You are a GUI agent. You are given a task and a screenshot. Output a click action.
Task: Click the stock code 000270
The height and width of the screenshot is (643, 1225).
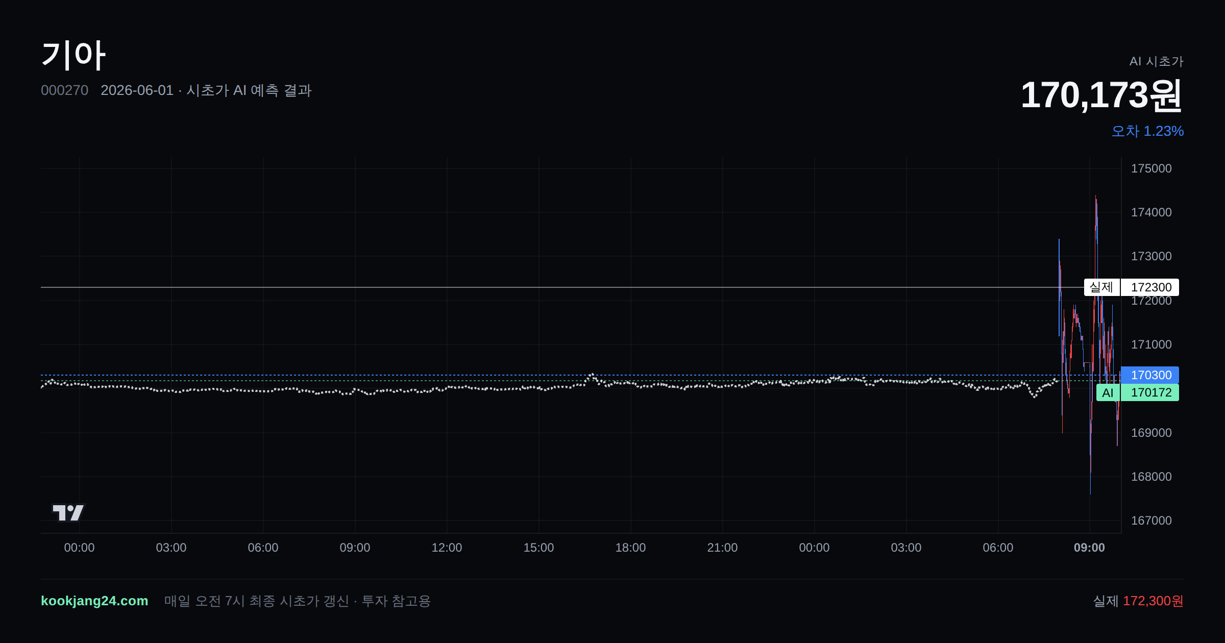[x=64, y=90]
